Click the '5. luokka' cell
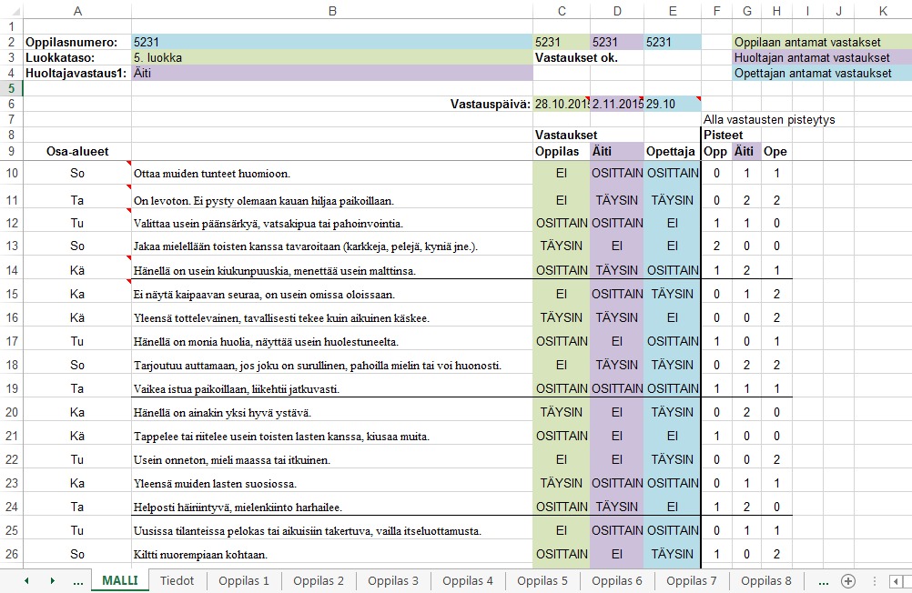912x593 pixels. point(332,57)
